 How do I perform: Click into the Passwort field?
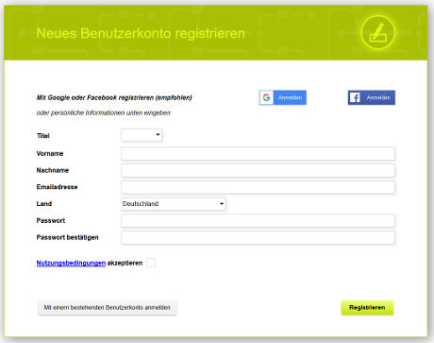click(x=258, y=221)
